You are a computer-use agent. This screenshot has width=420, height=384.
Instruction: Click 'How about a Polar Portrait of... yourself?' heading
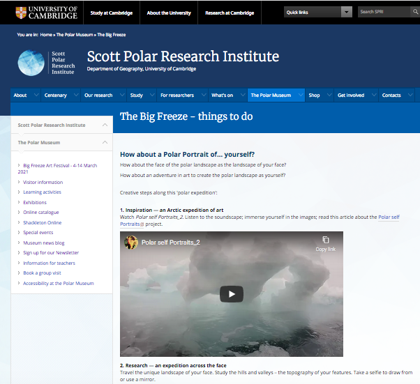tap(187, 155)
